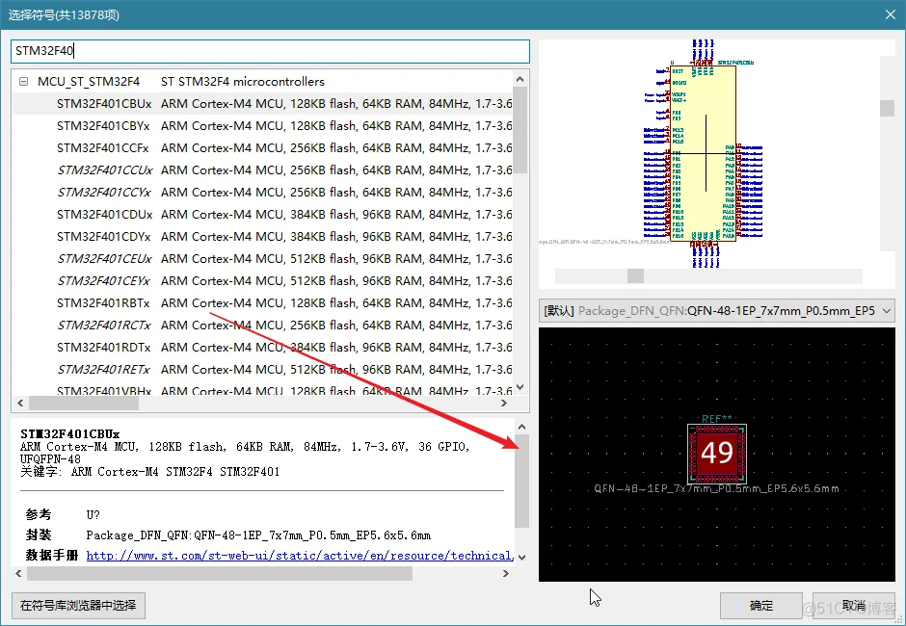The width and height of the screenshot is (906, 626).
Task: Click details panel scroll-up arrow
Action: (x=521, y=427)
